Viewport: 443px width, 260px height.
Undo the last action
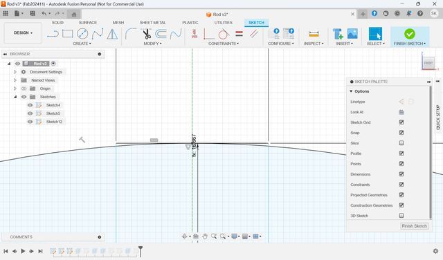[x=44, y=13]
